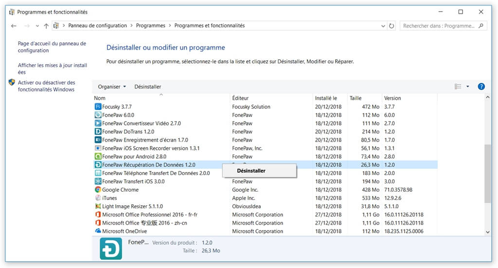This screenshot has height=268, width=498.
Task: Navigate to Programmes breadcrumb
Action: 151,26
